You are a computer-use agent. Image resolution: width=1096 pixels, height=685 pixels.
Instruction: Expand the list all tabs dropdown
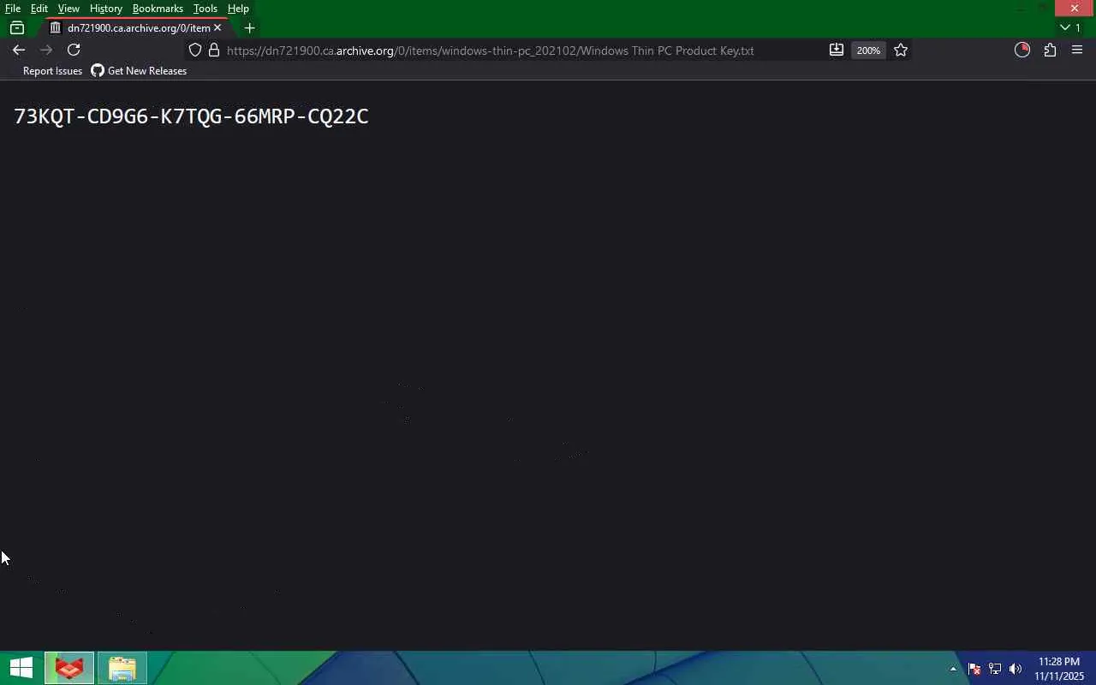[x=1070, y=27]
